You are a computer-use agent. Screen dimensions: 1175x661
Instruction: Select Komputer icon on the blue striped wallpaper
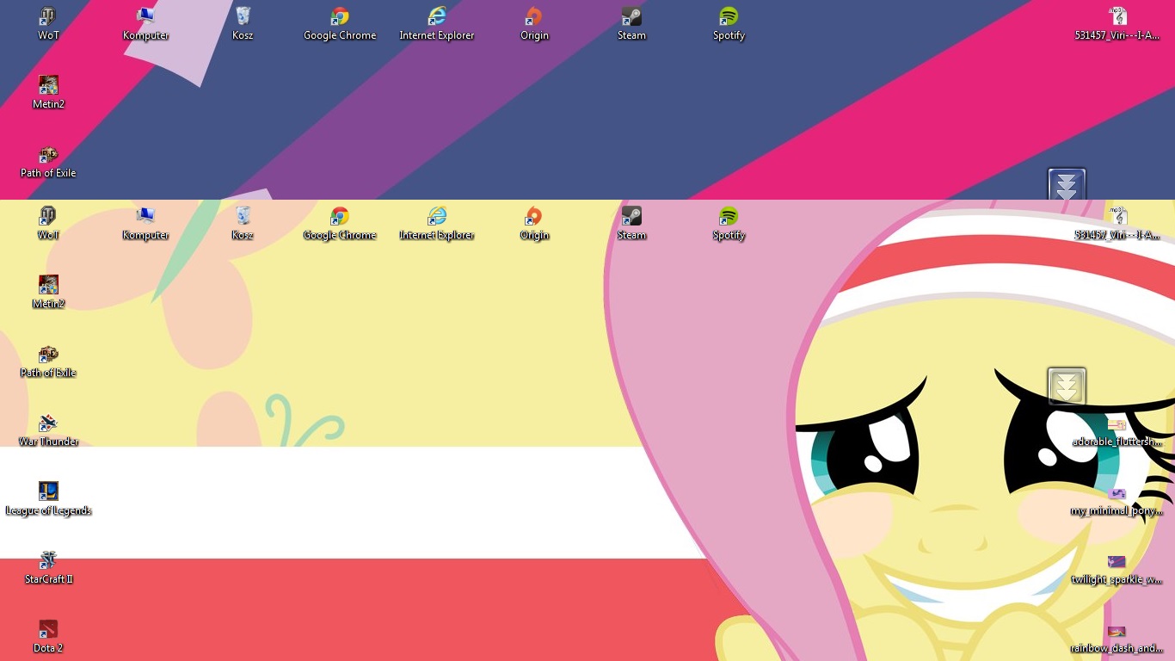point(145,22)
